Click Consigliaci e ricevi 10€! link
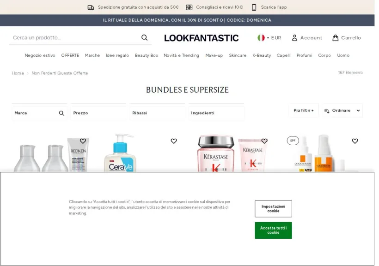Screen dimensions: 379x266 pos(220,7)
